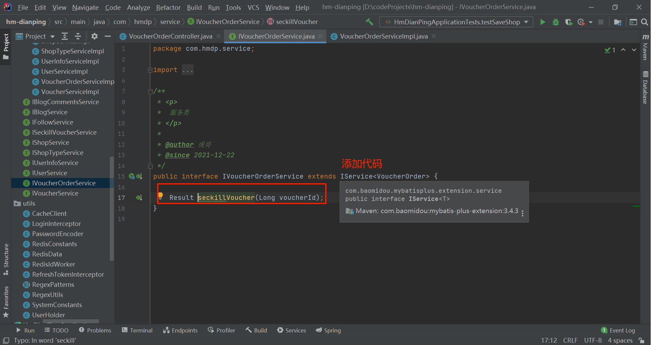Open the Terminal tool window
This screenshot has width=651, height=345.
[x=137, y=330]
